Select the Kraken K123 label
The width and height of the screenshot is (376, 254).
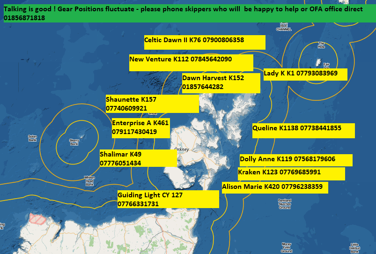click(x=291, y=174)
